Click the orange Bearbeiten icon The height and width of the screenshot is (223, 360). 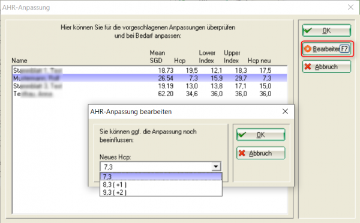[x=308, y=49]
